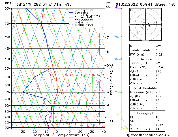This screenshot has height=137, width=178.
Task: Click the Wet Adiabat legend entry
Action: [x=83, y=20]
